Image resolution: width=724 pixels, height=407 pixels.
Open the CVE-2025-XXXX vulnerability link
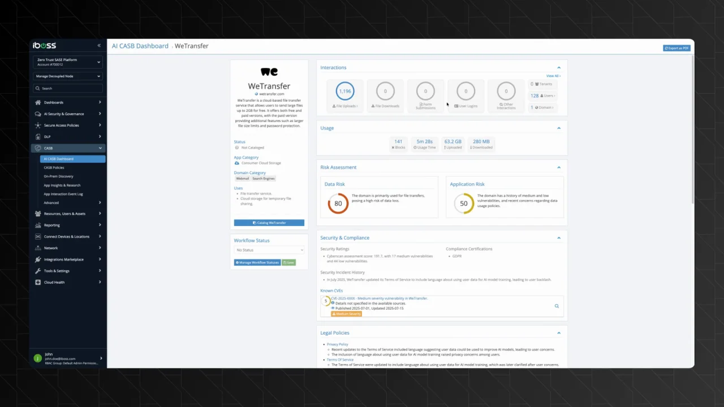(379, 298)
